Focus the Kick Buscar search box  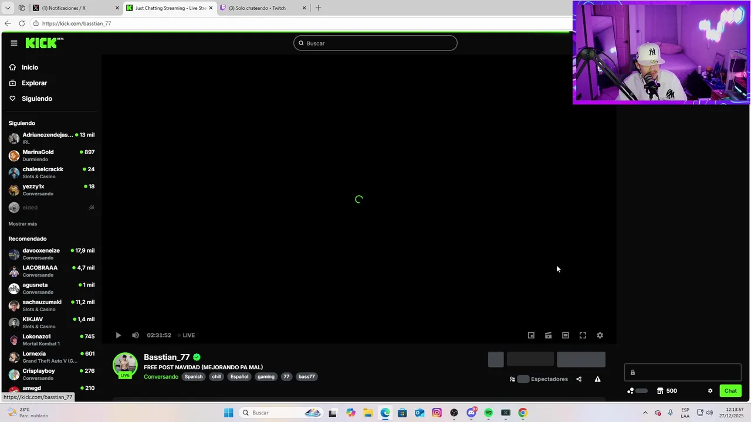375,43
